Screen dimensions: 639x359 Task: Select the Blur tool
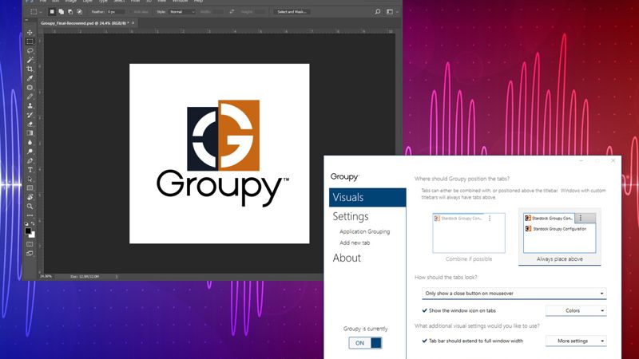(x=30, y=143)
